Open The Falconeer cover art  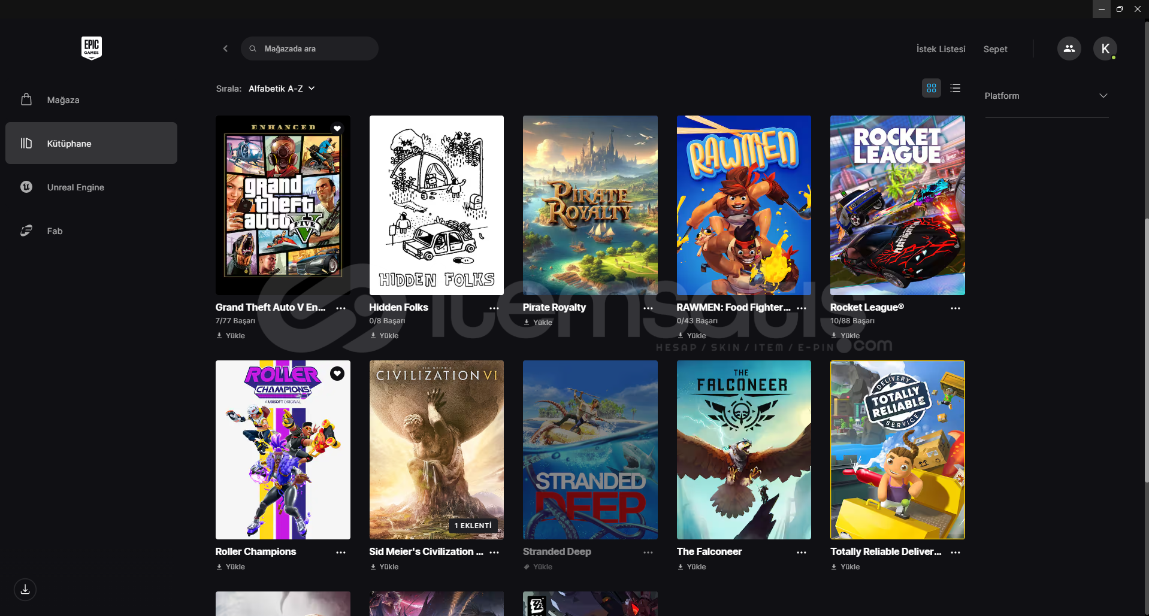[x=744, y=450]
